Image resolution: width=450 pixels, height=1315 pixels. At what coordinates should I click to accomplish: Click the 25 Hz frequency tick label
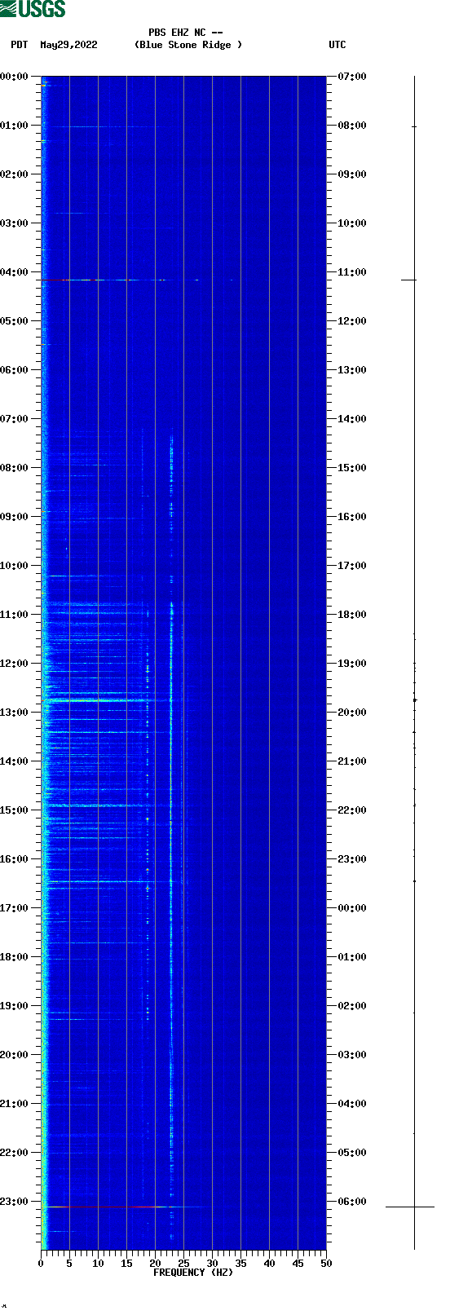click(x=183, y=1264)
